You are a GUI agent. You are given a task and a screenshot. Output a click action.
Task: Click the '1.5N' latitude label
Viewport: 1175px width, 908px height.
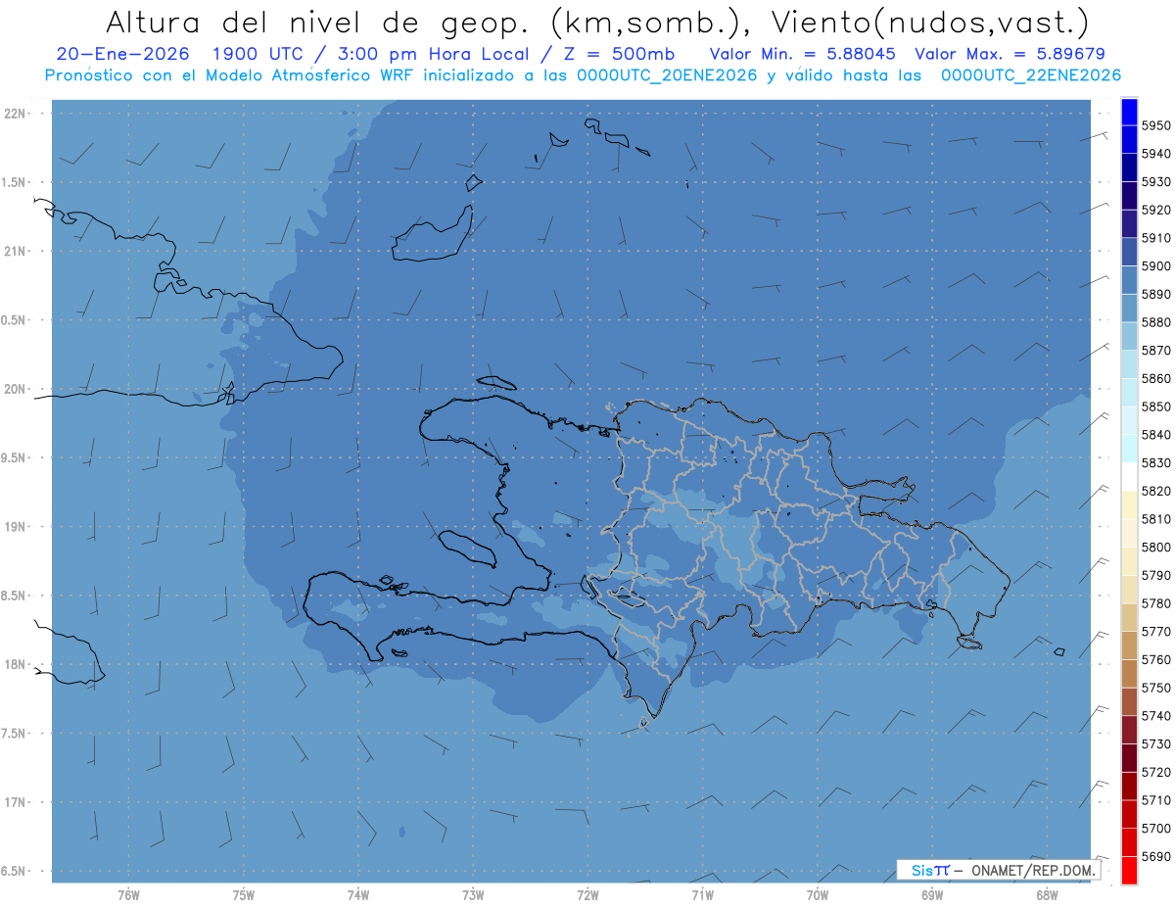(15, 183)
